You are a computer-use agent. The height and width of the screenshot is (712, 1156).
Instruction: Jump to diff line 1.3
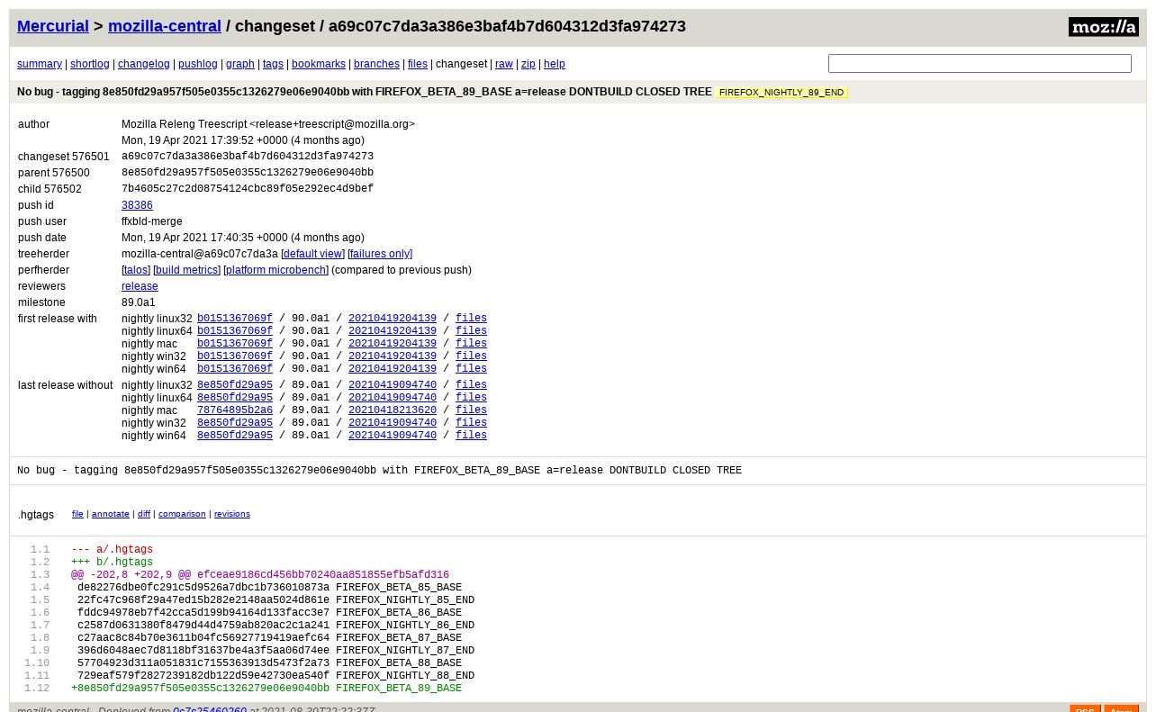point(40,575)
